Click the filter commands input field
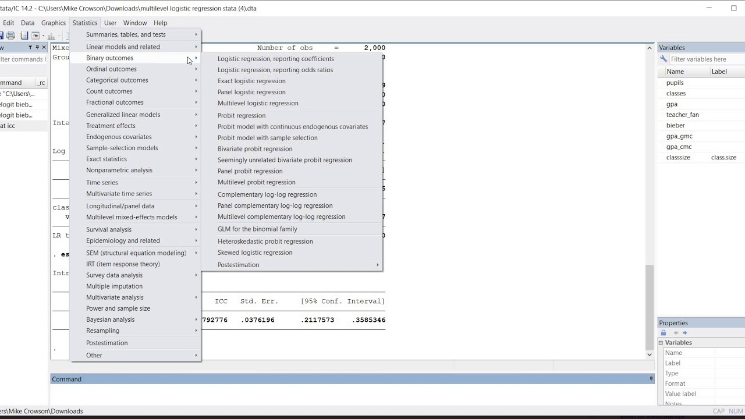 click(23, 59)
